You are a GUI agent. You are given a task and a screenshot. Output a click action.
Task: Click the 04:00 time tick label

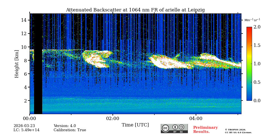click(196, 119)
